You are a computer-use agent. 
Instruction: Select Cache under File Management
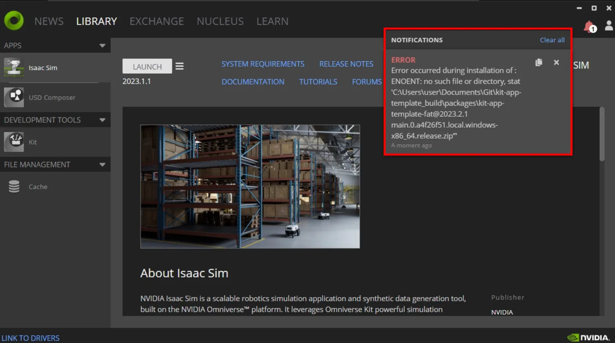55,187
